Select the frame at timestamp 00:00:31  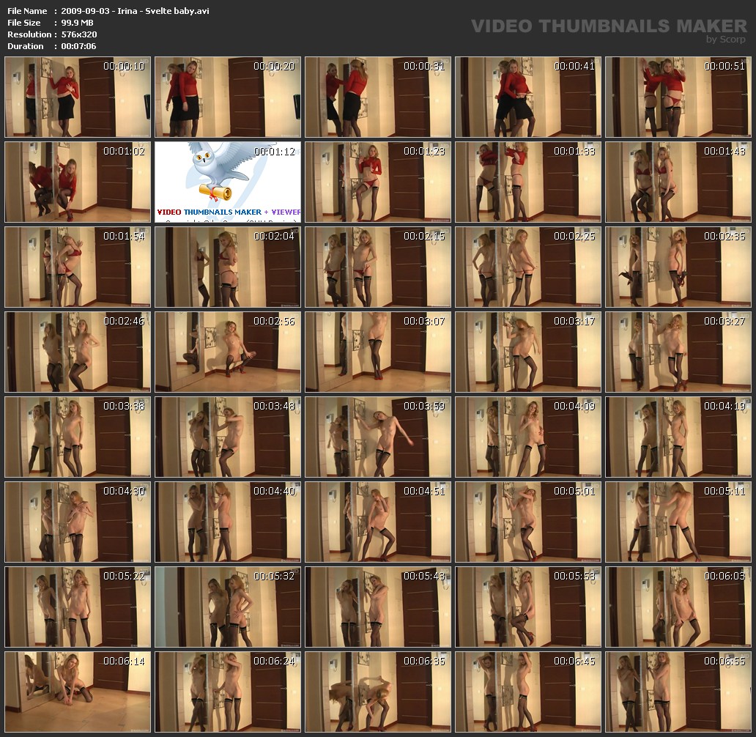click(378, 97)
